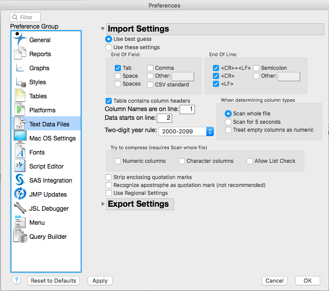Collapse the Import Settings disclosure triangle

(x=103, y=29)
